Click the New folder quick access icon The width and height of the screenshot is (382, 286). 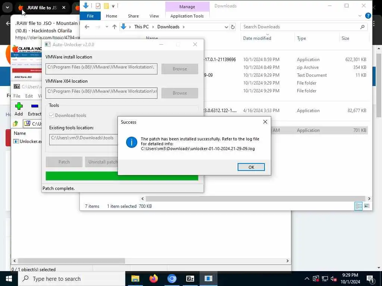[x=106, y=6]
